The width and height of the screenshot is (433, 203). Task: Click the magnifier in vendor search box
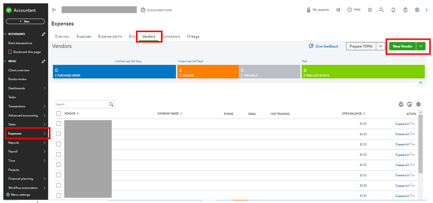(x=111, y=104)
